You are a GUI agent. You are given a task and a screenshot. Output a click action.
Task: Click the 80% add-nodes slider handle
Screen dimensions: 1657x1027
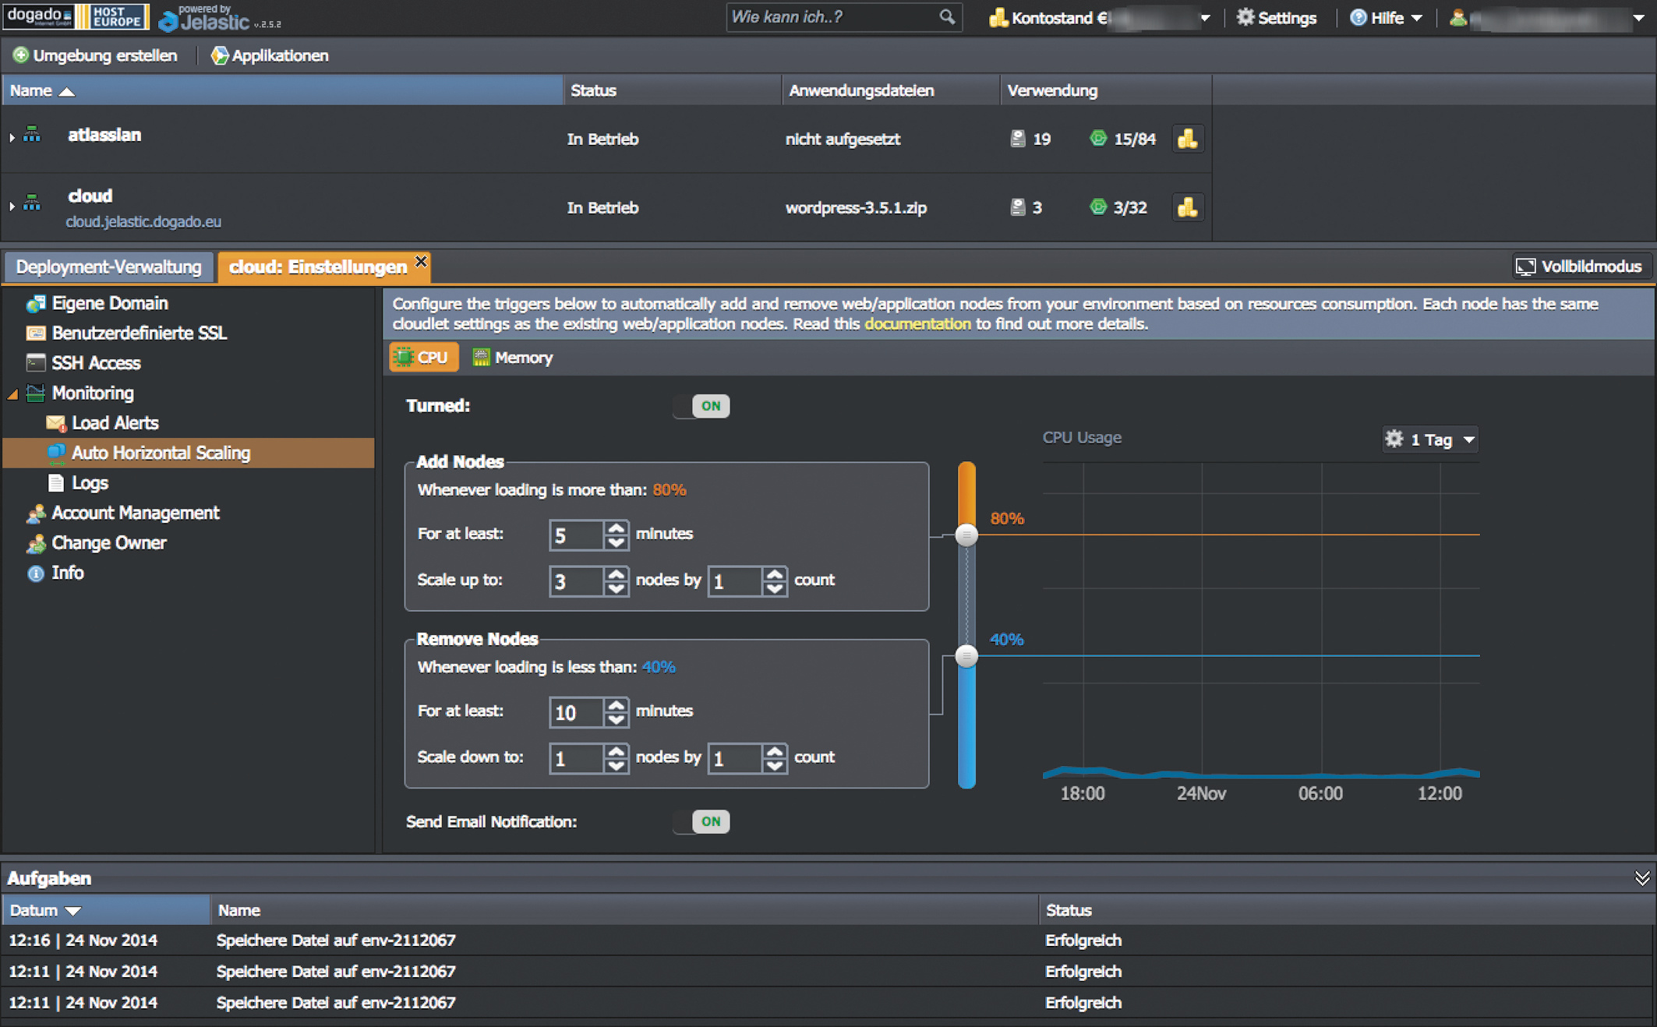pos(966,535)
